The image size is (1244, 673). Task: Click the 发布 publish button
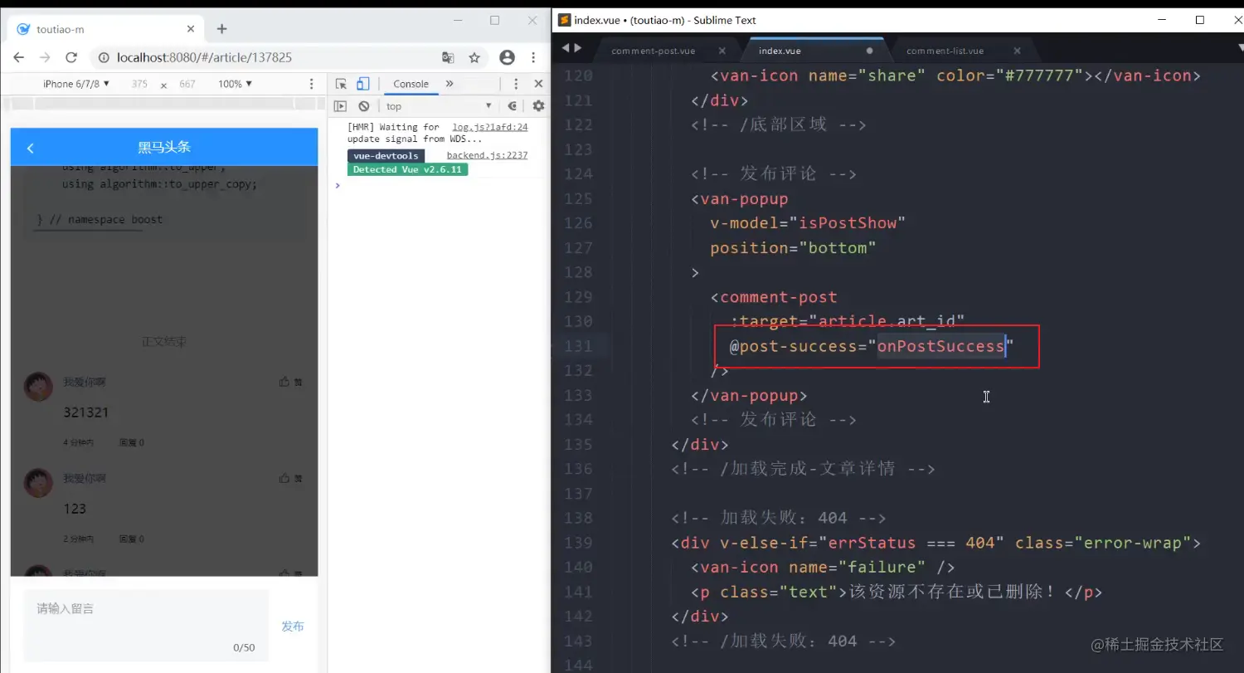[x=293, y=627]
